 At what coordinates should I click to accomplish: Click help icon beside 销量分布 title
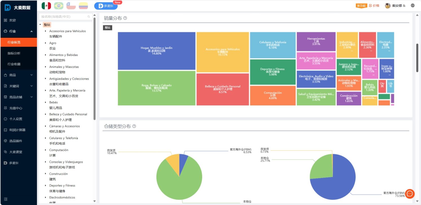click(x=125, y=18)
